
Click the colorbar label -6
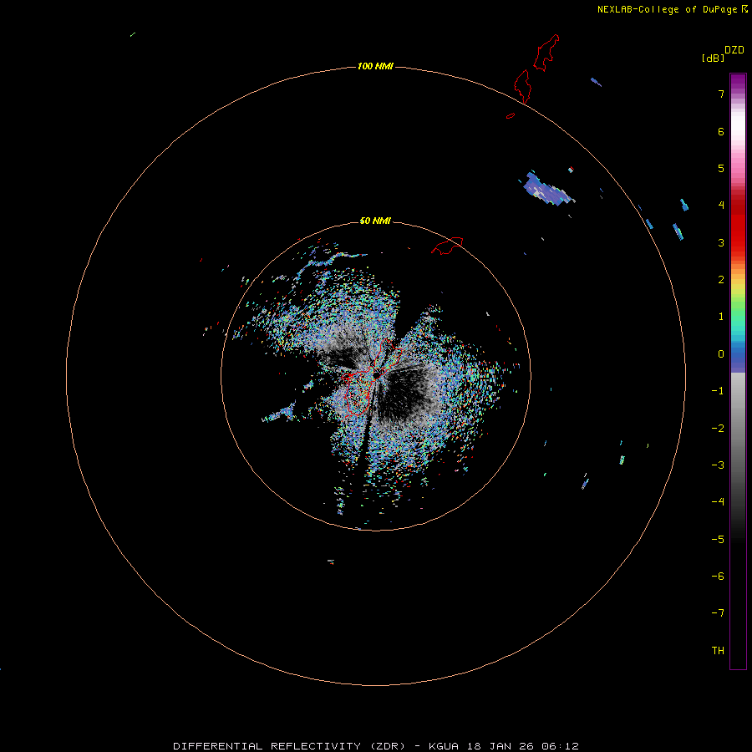(x=718, y=577)
